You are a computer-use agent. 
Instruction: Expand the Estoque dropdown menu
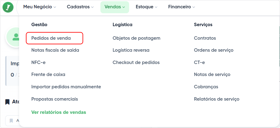(146, 7)
